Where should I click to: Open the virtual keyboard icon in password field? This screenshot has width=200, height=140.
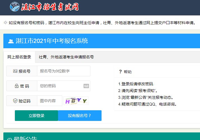click(86, 86)
